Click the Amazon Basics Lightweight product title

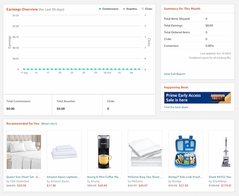[x=63, y=177]
